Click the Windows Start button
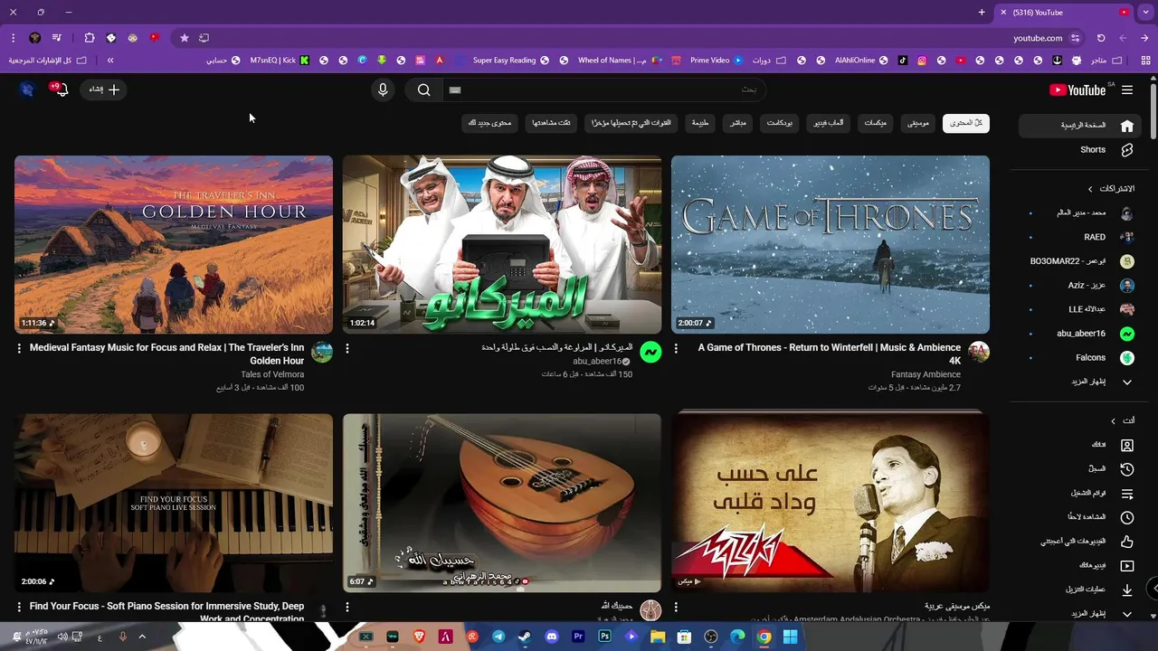The image size is (1158, 651). click(x=790, y=637)
